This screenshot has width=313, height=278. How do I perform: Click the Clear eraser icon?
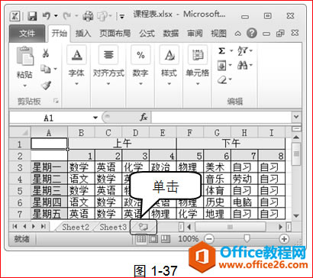click(222, 80)
